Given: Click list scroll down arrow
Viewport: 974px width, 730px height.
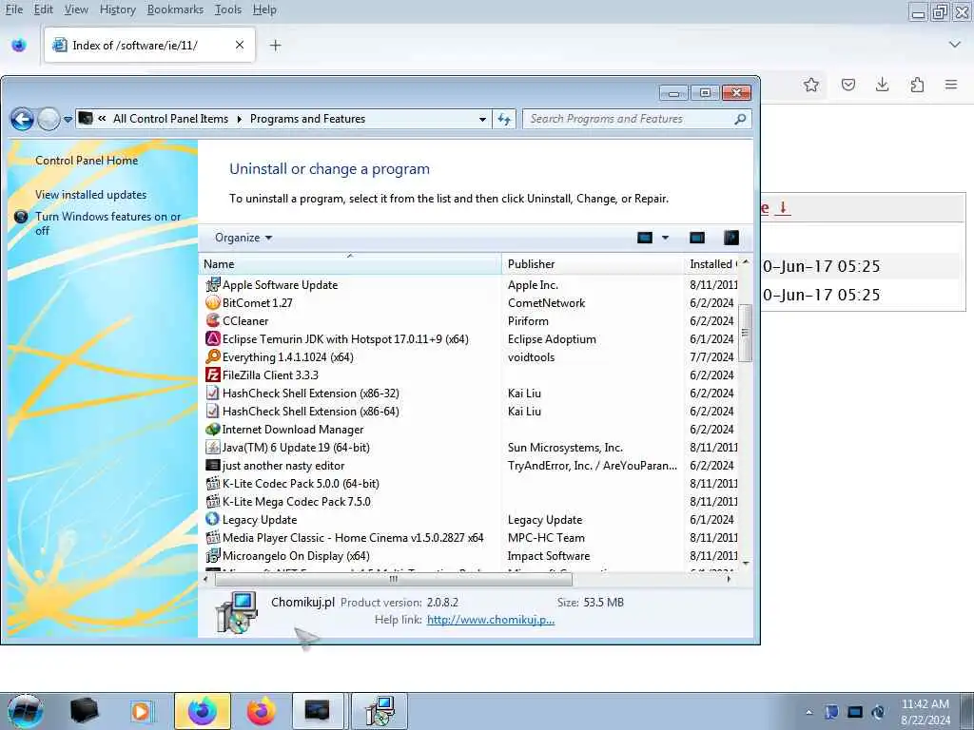Looking at the screenshot, I should pos(746,563).
